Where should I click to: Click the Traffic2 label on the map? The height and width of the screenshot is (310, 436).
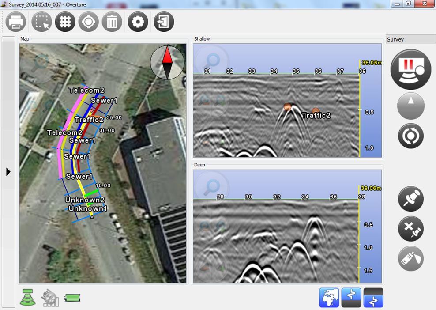click(x=89, y=120)
